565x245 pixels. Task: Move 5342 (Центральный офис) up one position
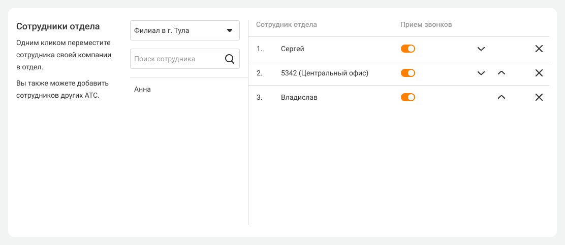[501, 73]
